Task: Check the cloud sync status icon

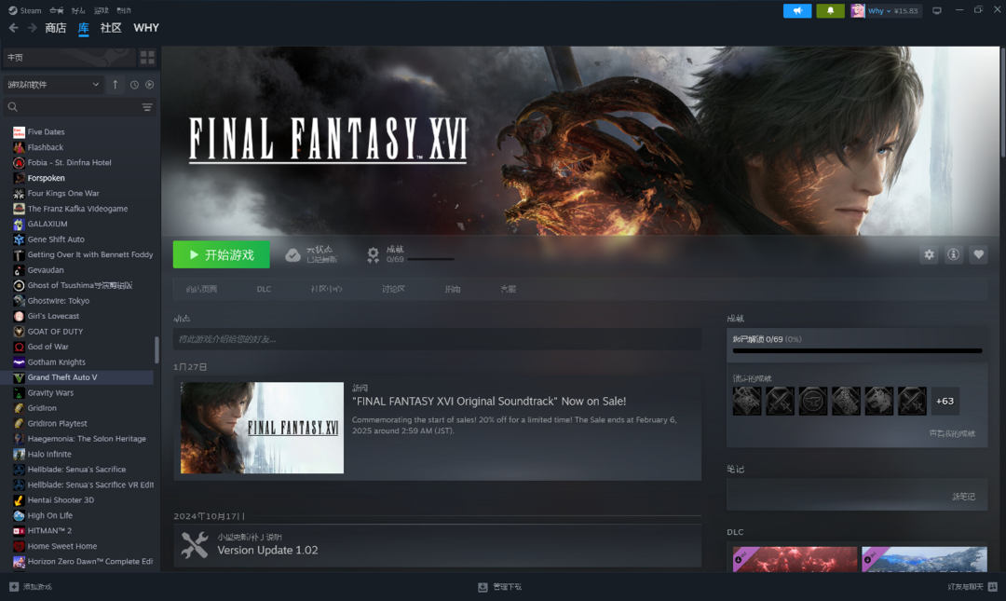Action: coord(292,255)
